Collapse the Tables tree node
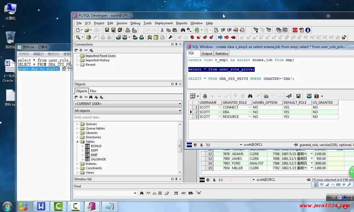The image size is (354, 212). point(77,142)
